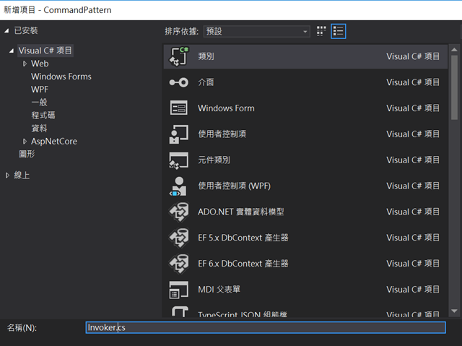This screenshot has width=462, height=346.
Task: Click the MDI 父表單 template icon
Action: coord(178,290)
